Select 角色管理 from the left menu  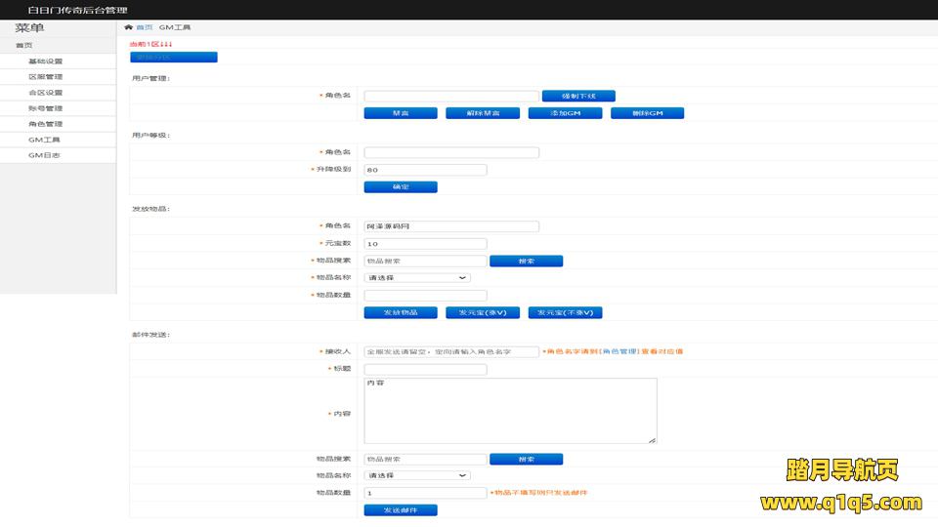pyautogui.click(x=45, y=124)
